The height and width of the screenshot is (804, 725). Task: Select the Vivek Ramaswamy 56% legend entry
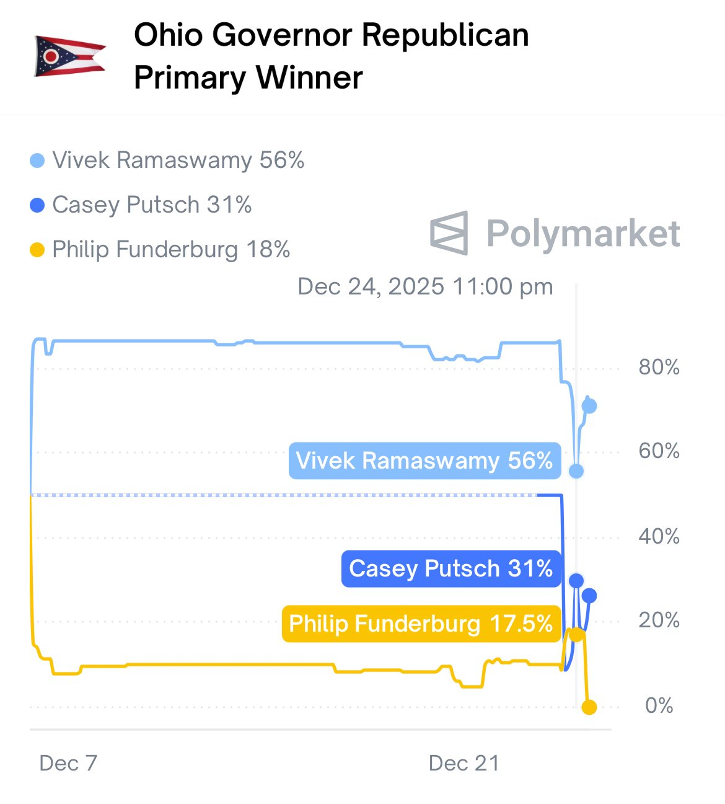coord(178,161)
